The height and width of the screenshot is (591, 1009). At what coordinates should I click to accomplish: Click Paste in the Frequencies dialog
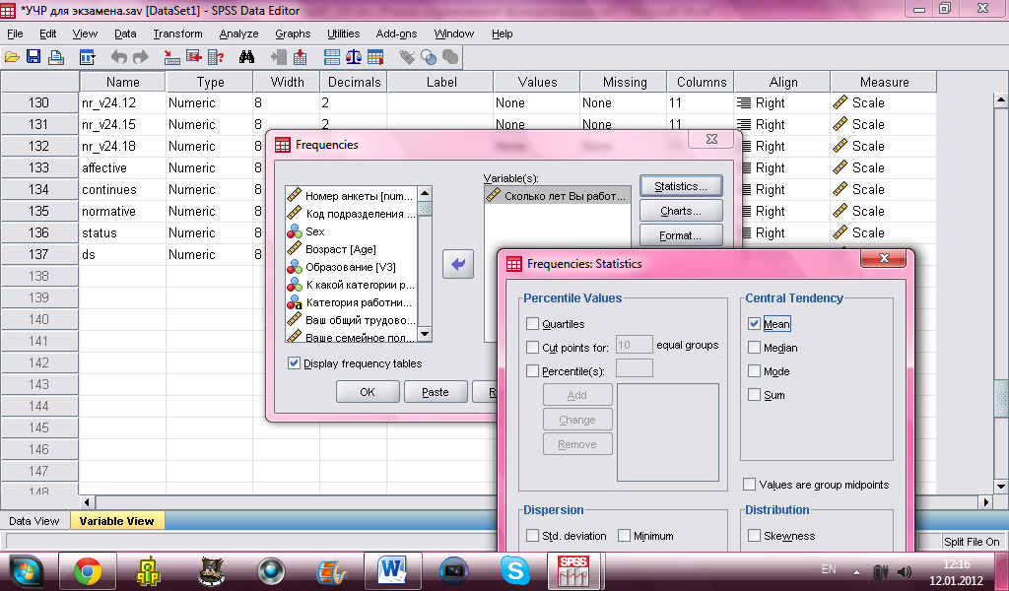pyautogui.click(x=436, y=392)
